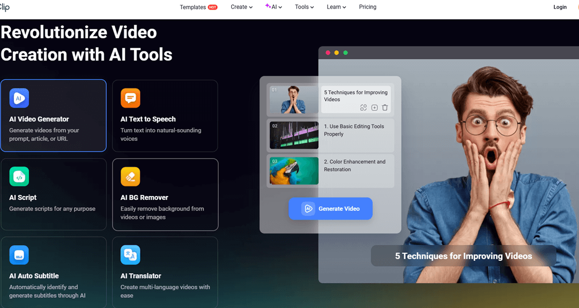Image resolution: width=579 pixels, height=308 pixels.
Task: Click the yellow AI BG Remover eraser icon
Action: [x=130, y=176]
